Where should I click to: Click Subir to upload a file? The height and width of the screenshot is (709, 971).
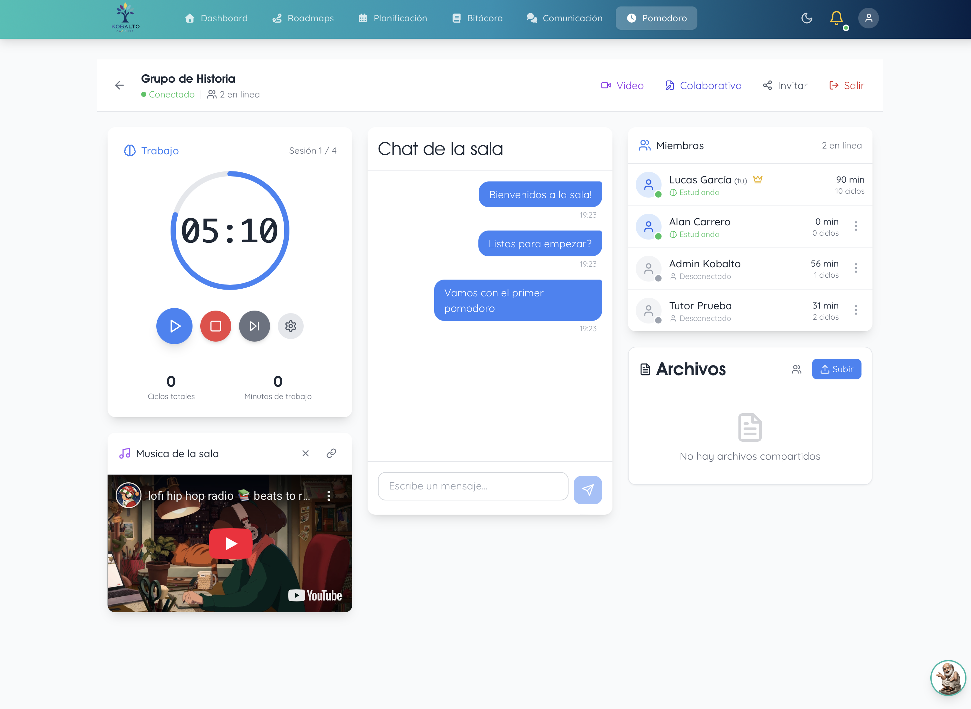click(836, 369)
